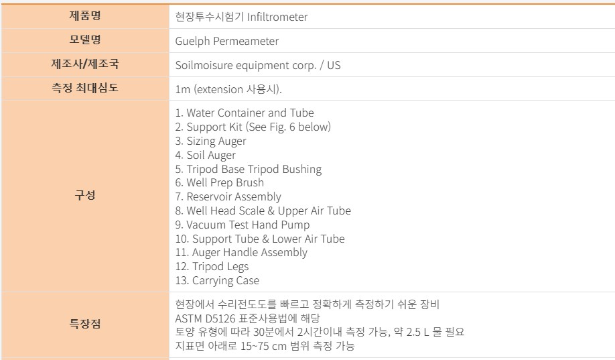Click the Carrying Case list item

pyautogui.click(x=217, y=281)
